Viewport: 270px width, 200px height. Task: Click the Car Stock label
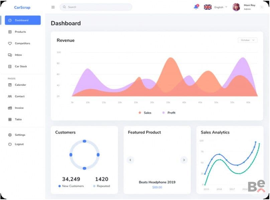[21, 66]
